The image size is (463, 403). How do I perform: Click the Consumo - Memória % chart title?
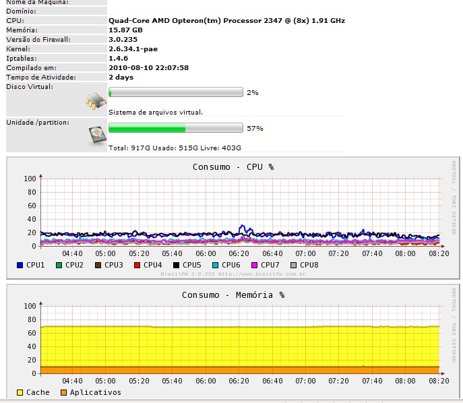233,295
